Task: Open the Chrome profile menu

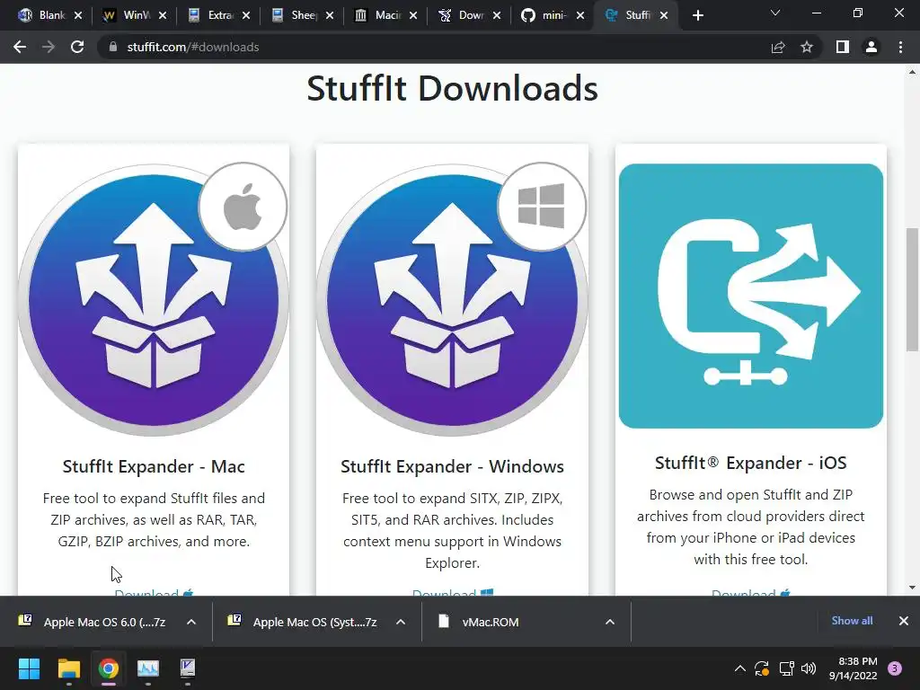Action: coord(871,47)
